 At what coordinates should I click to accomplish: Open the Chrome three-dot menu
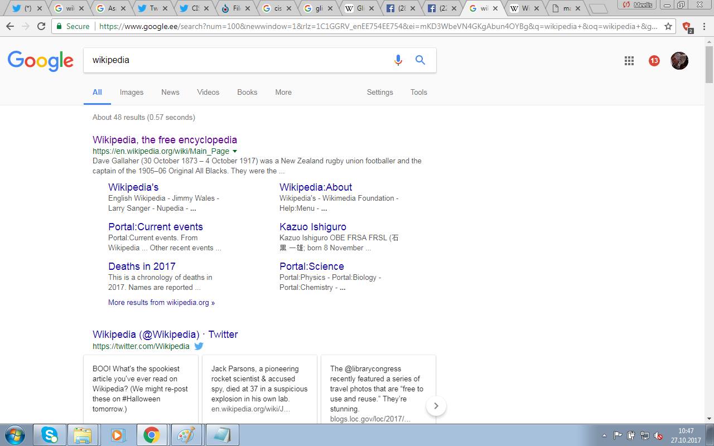[705, 26]
